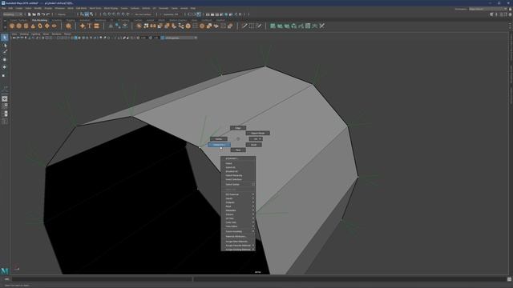513x288 pixels.
Task: Choose Edge in the marking menu
Action: click(x=238, y=128)
